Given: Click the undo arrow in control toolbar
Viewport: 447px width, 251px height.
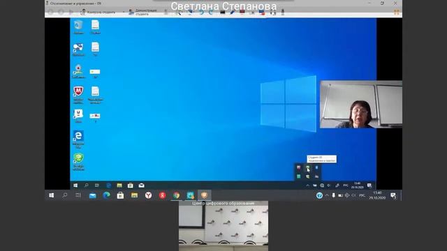Looking at the screenshot, I should 201,13.
